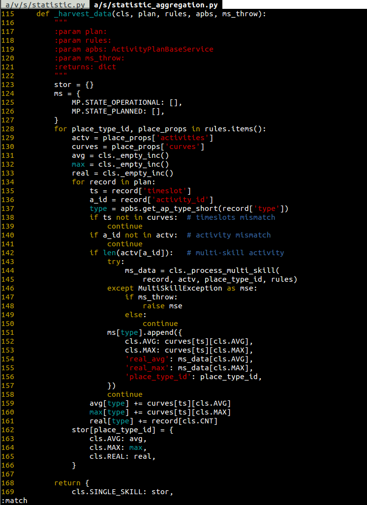Click the :match command line at bottom
This screenshot has height=505, width=367.
pos(15,500)
